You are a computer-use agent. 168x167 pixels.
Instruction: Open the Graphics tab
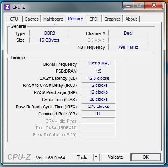click(113, 19)
